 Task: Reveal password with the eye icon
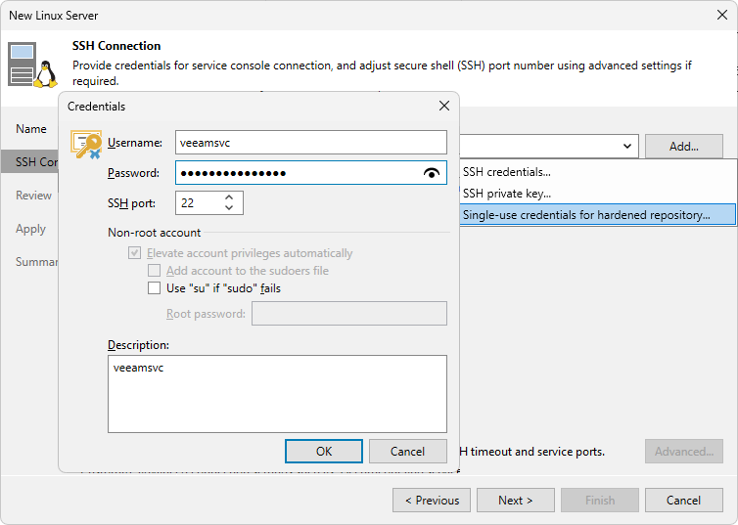point(431,173)
